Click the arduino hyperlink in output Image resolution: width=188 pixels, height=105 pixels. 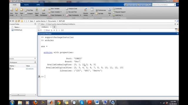(x=48, y=52)
